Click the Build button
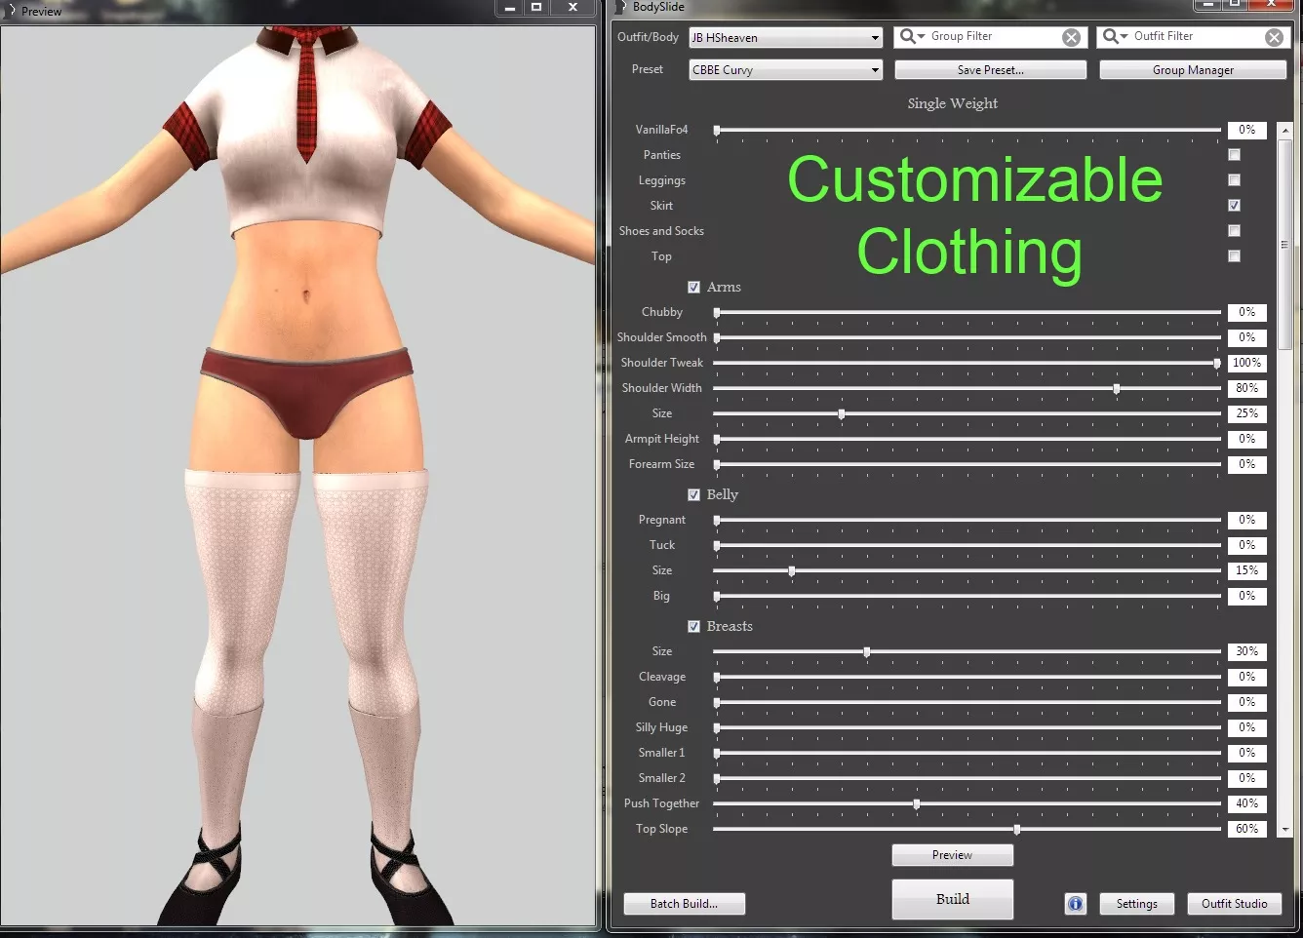The image size is (1303, 938). pos(952,899)
